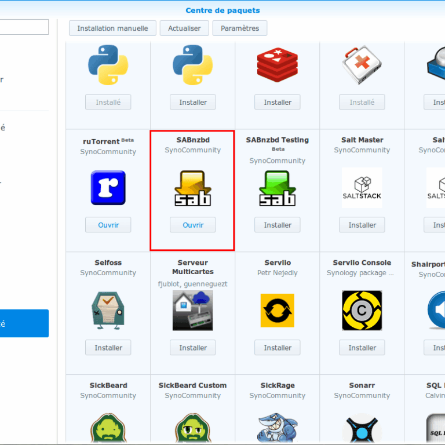Click the Python icon above the greyed Installé button
This screenshot has height=445, width=445.
coord(108,65)
